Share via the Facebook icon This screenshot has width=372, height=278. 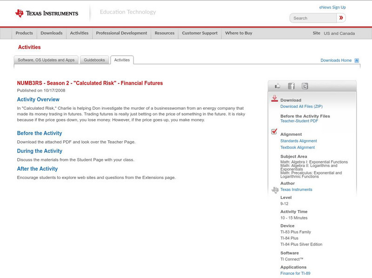(291, 86)
